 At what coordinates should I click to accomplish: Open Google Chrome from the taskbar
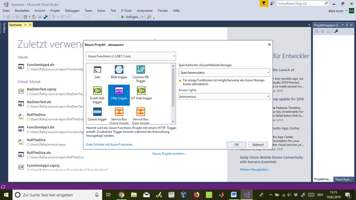[x=121, y=195]
